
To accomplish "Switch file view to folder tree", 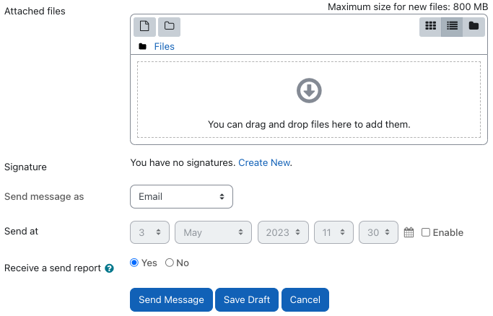I will pyautogui.click(x=474, y=27).
